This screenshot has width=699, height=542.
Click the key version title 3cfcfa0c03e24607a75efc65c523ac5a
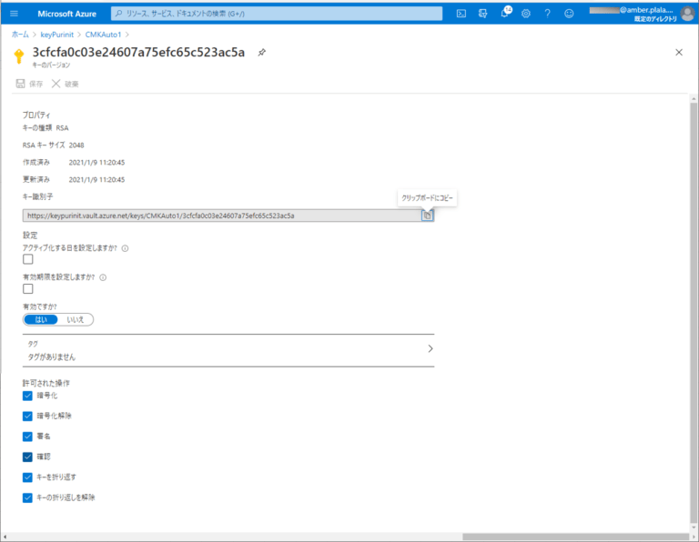point(138,52)
